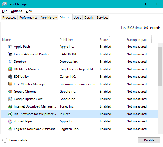Switch to the Users tab
163x147 pixels.
click(77, 18)
